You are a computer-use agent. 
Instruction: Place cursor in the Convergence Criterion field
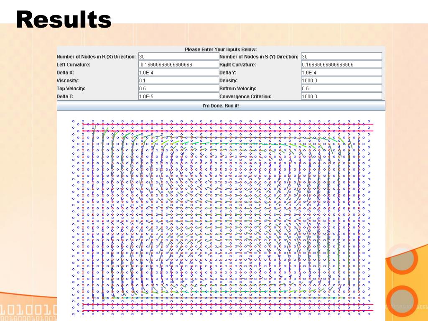click(x=341, y=97)
